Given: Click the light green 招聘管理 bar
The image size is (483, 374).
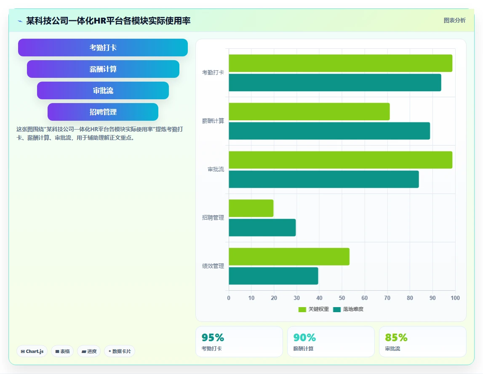Looking at the screenshot, I should coord(251,208).
